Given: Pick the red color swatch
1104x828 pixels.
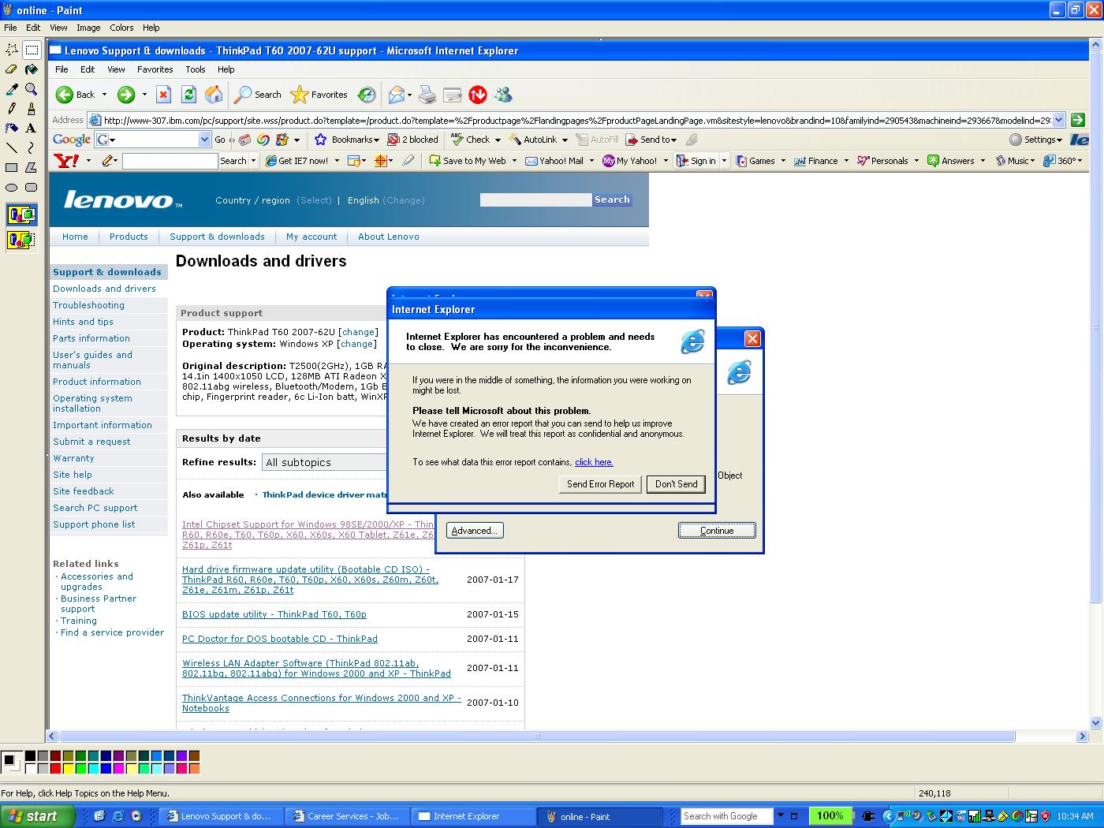Looking at the screenshot, I should coord(55,768).
